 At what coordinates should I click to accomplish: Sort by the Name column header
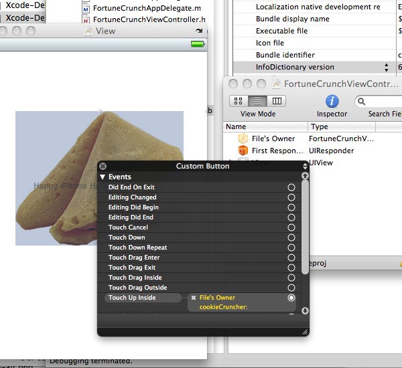point(265,126)
